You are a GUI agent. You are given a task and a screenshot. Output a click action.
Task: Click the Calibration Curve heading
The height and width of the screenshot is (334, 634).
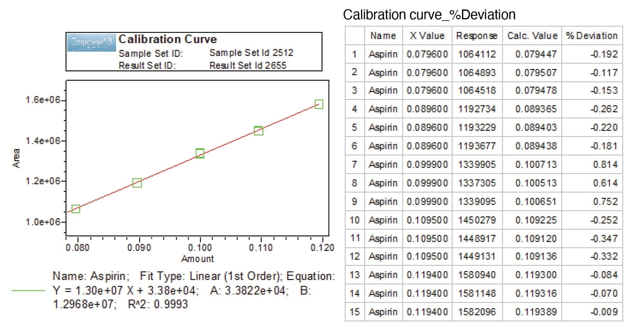[x=168, y=39]
